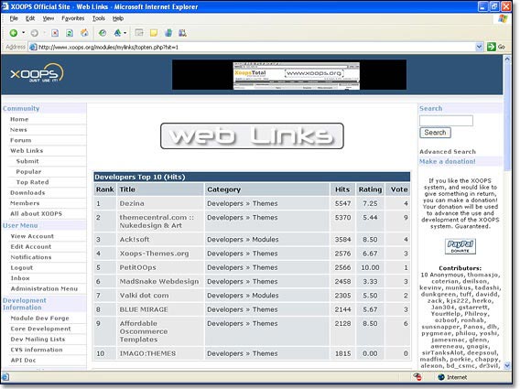Open Inbox in User Menu
The image size is (531, 389).
20,278
